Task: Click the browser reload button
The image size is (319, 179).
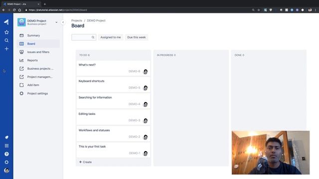Action: [14, 10]
